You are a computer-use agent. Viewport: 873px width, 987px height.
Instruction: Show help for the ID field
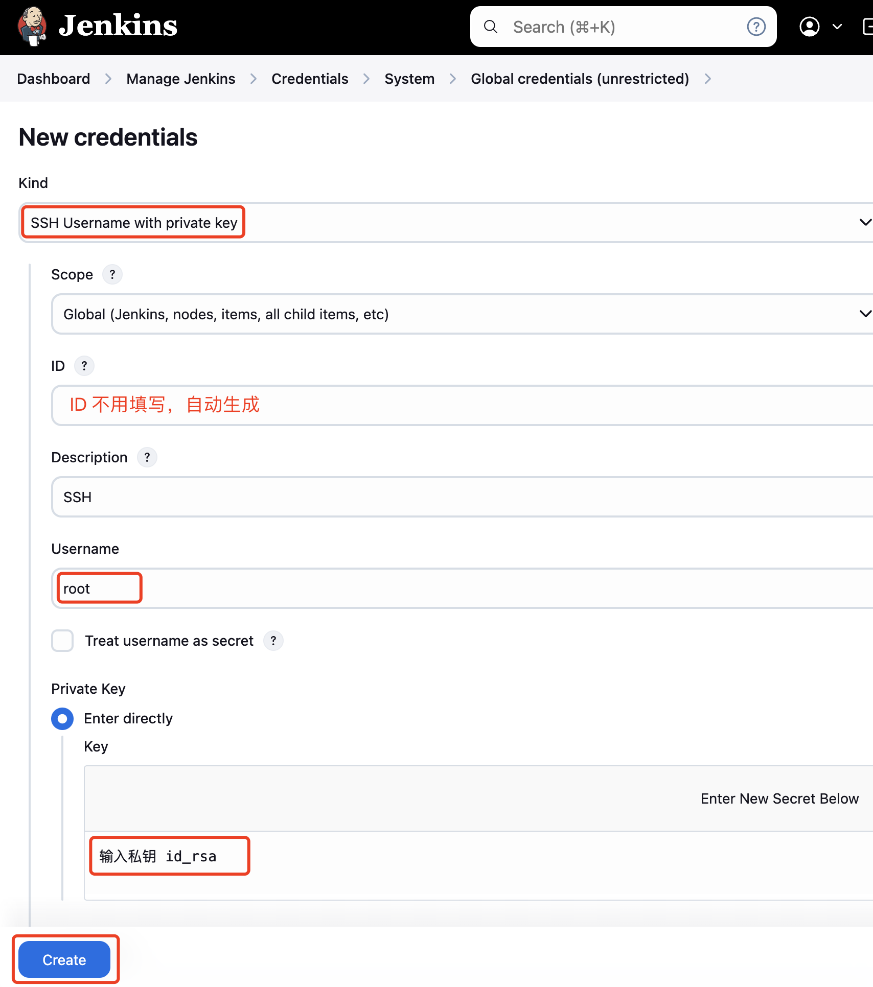pos(84,366)
